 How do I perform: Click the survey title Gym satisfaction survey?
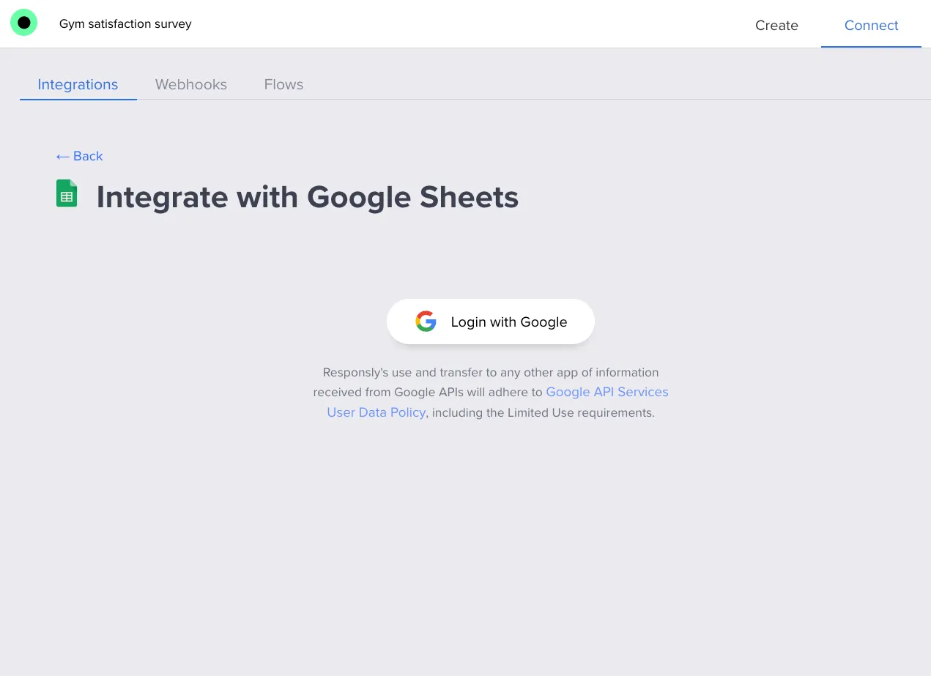click(125, 23)
